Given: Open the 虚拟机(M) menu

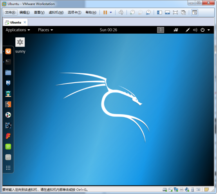Looking at the screenshot, I should 56,13.
